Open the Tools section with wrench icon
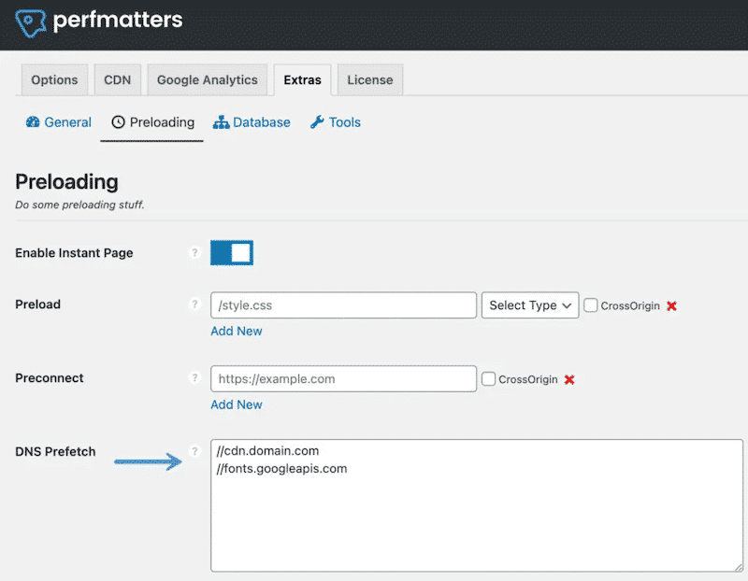 (x=335, y=122)
